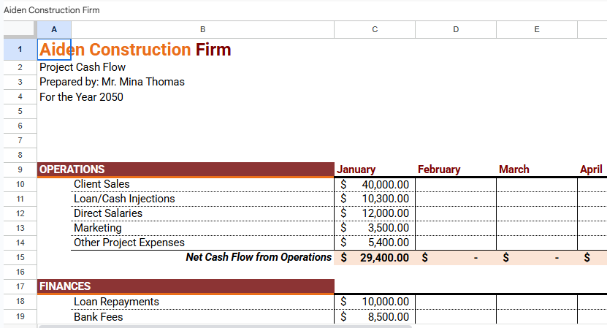Select column C header
Screen dimensions: 607x328
click(x=375, y=29)
